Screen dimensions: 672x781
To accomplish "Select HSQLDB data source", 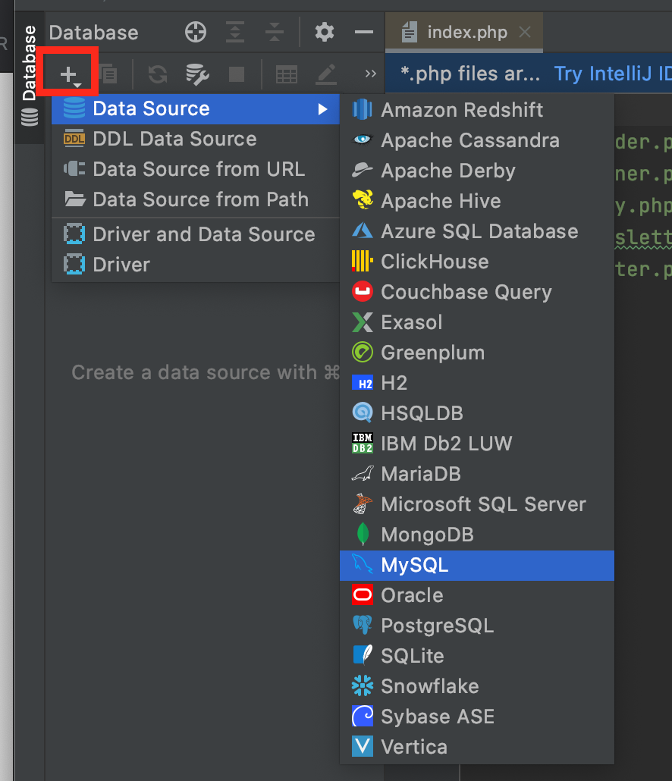I will point(477,413).
